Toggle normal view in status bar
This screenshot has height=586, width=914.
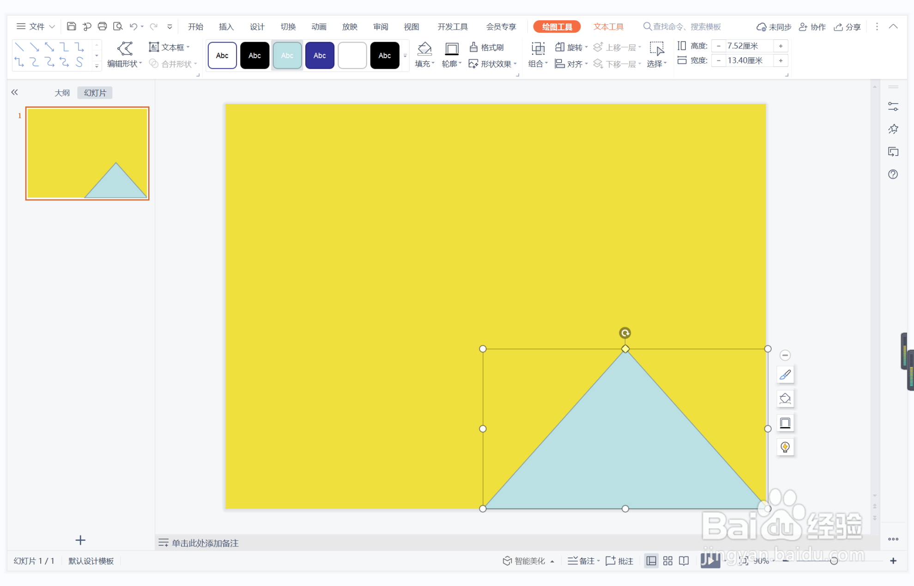651,561
